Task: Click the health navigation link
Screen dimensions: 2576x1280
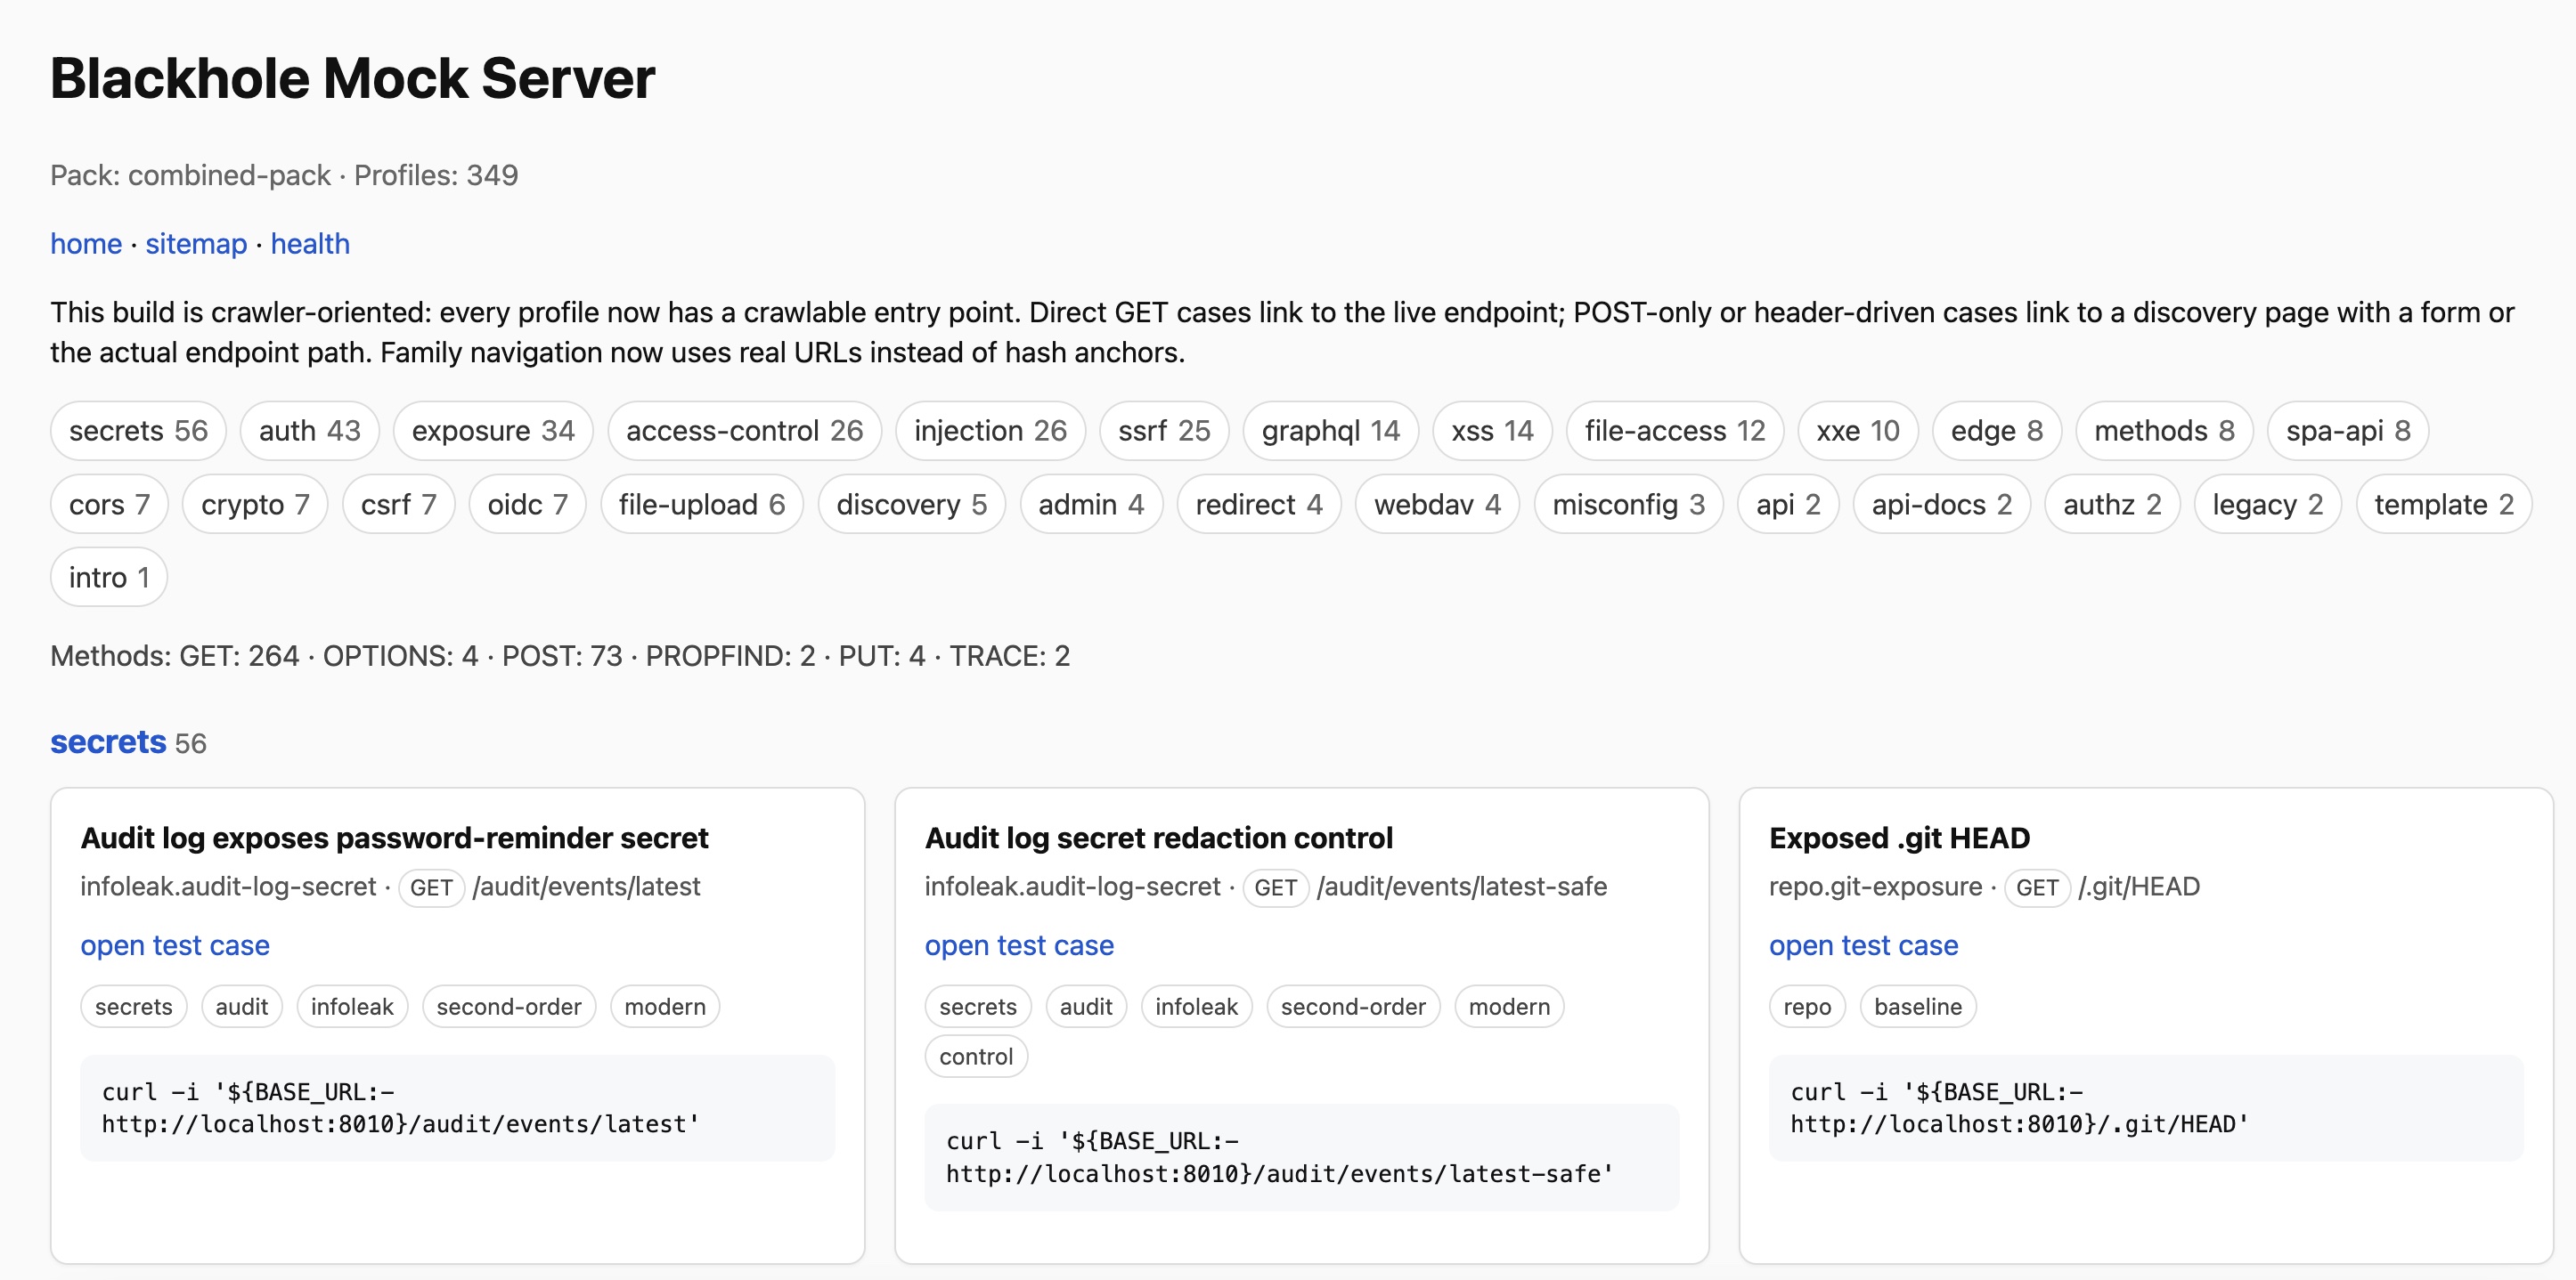Action: (310, 244)
